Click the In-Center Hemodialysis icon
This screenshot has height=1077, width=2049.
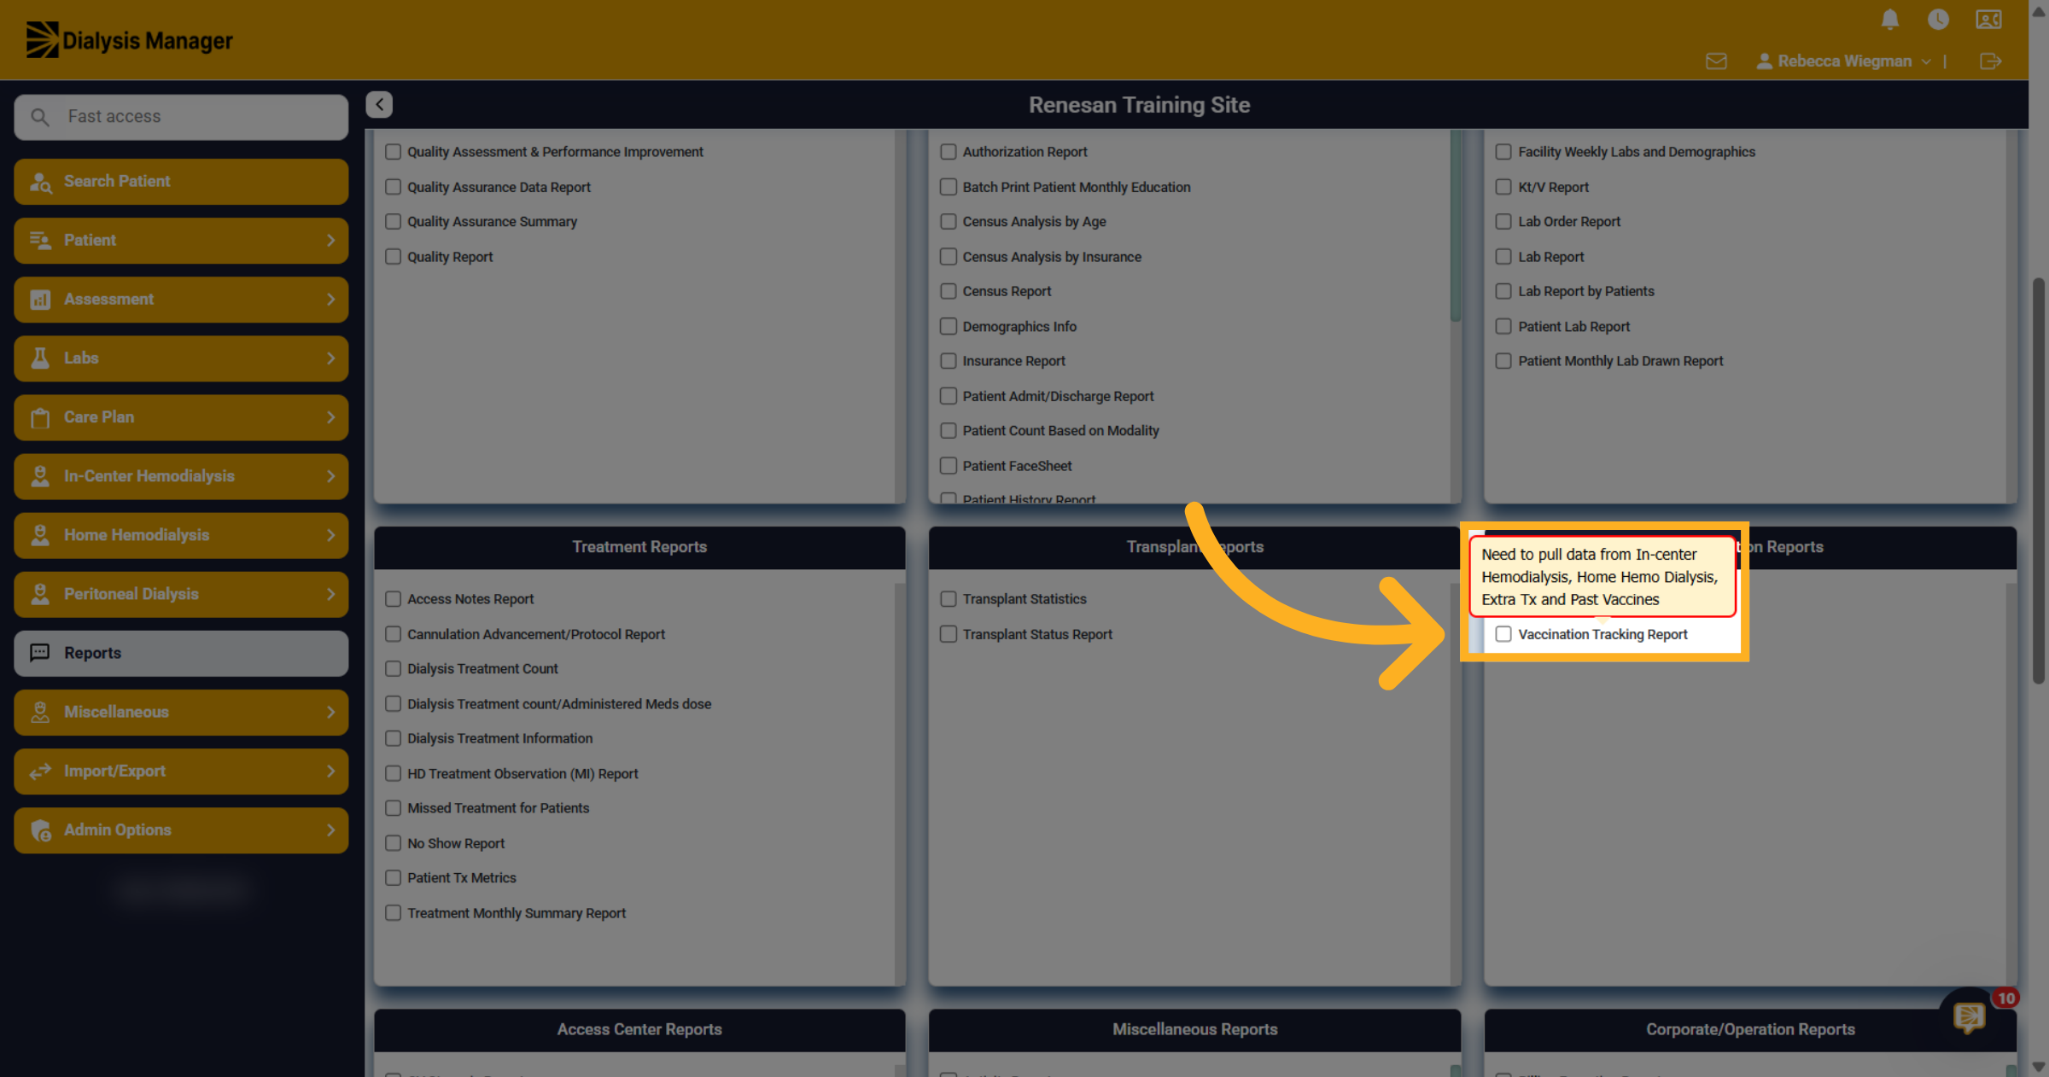coord(40,476)
